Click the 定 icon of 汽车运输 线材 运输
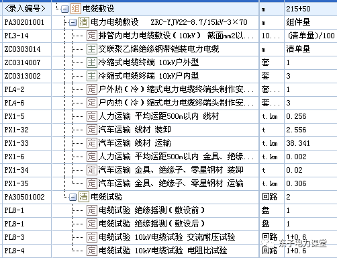Viewport: 337px width, 258px height. pyautogui.click(x=92, y=143)
